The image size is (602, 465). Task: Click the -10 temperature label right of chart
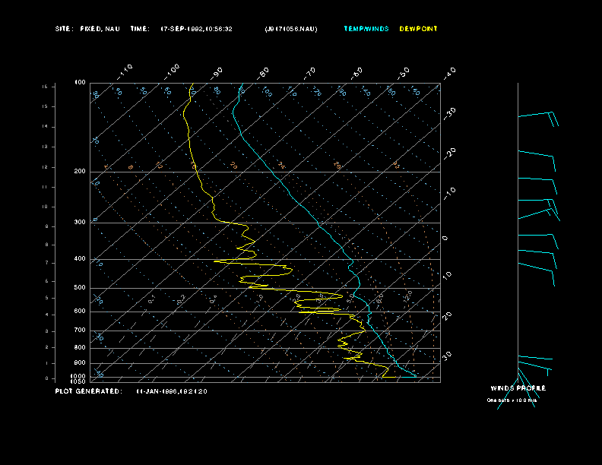pyautogui.click(x=450, y=193)
